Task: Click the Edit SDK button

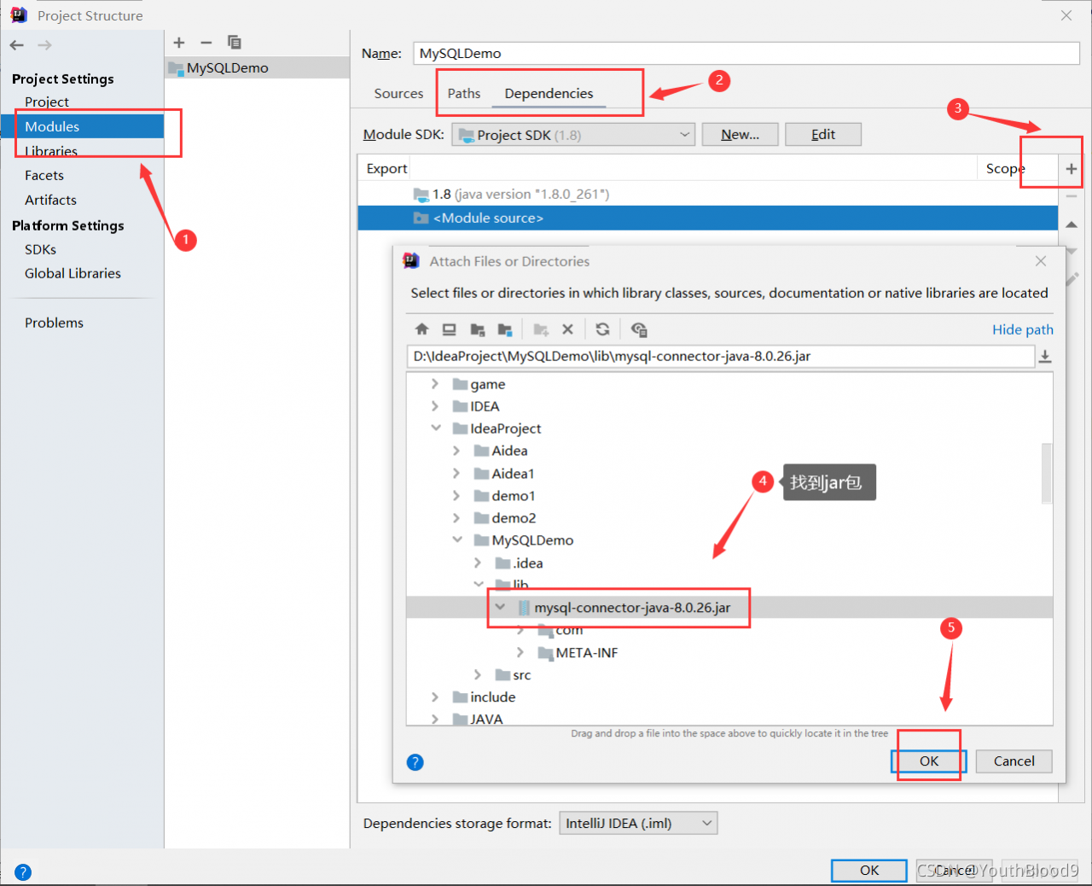Action: pyautogui.click(x=823, y=135)
